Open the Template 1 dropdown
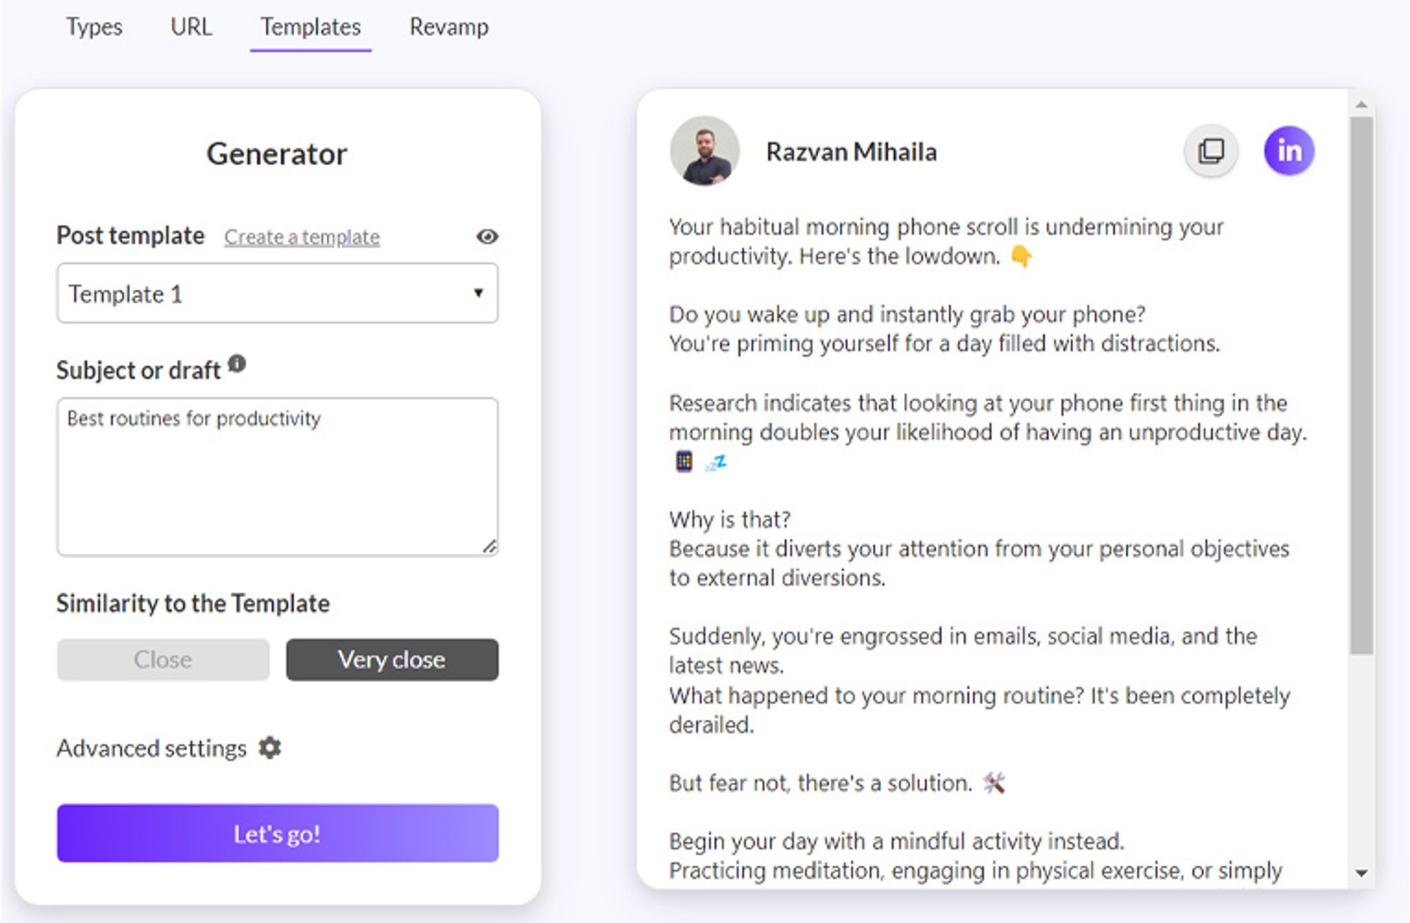This screenshot has width=1410, height=923. point(277,293)
